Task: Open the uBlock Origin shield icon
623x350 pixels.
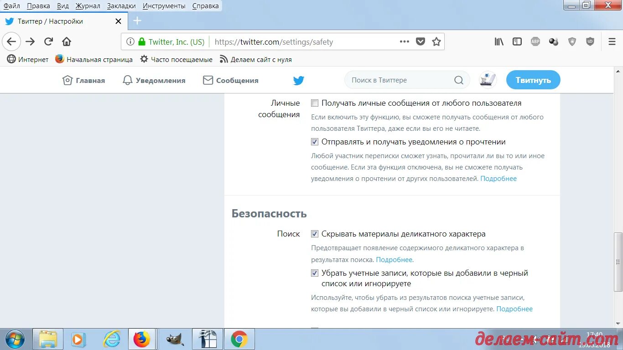Action: pyautogui.click(x=590, y=41)
